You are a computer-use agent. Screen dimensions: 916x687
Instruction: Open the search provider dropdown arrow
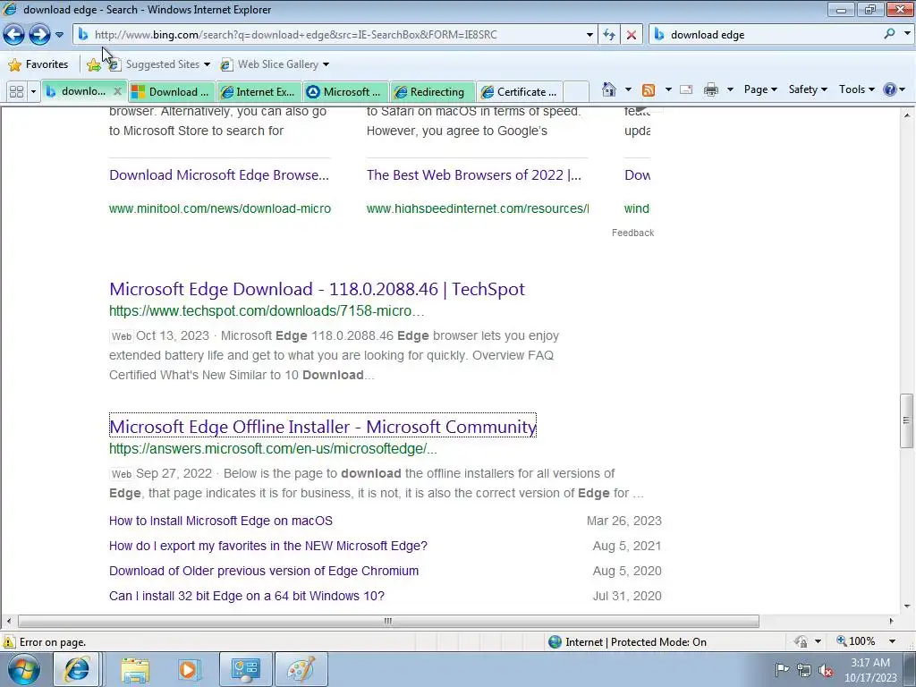coord(907,34)
